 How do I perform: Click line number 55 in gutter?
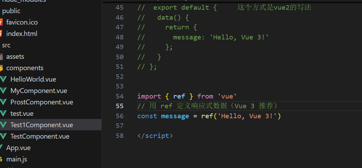pos(120,106)
